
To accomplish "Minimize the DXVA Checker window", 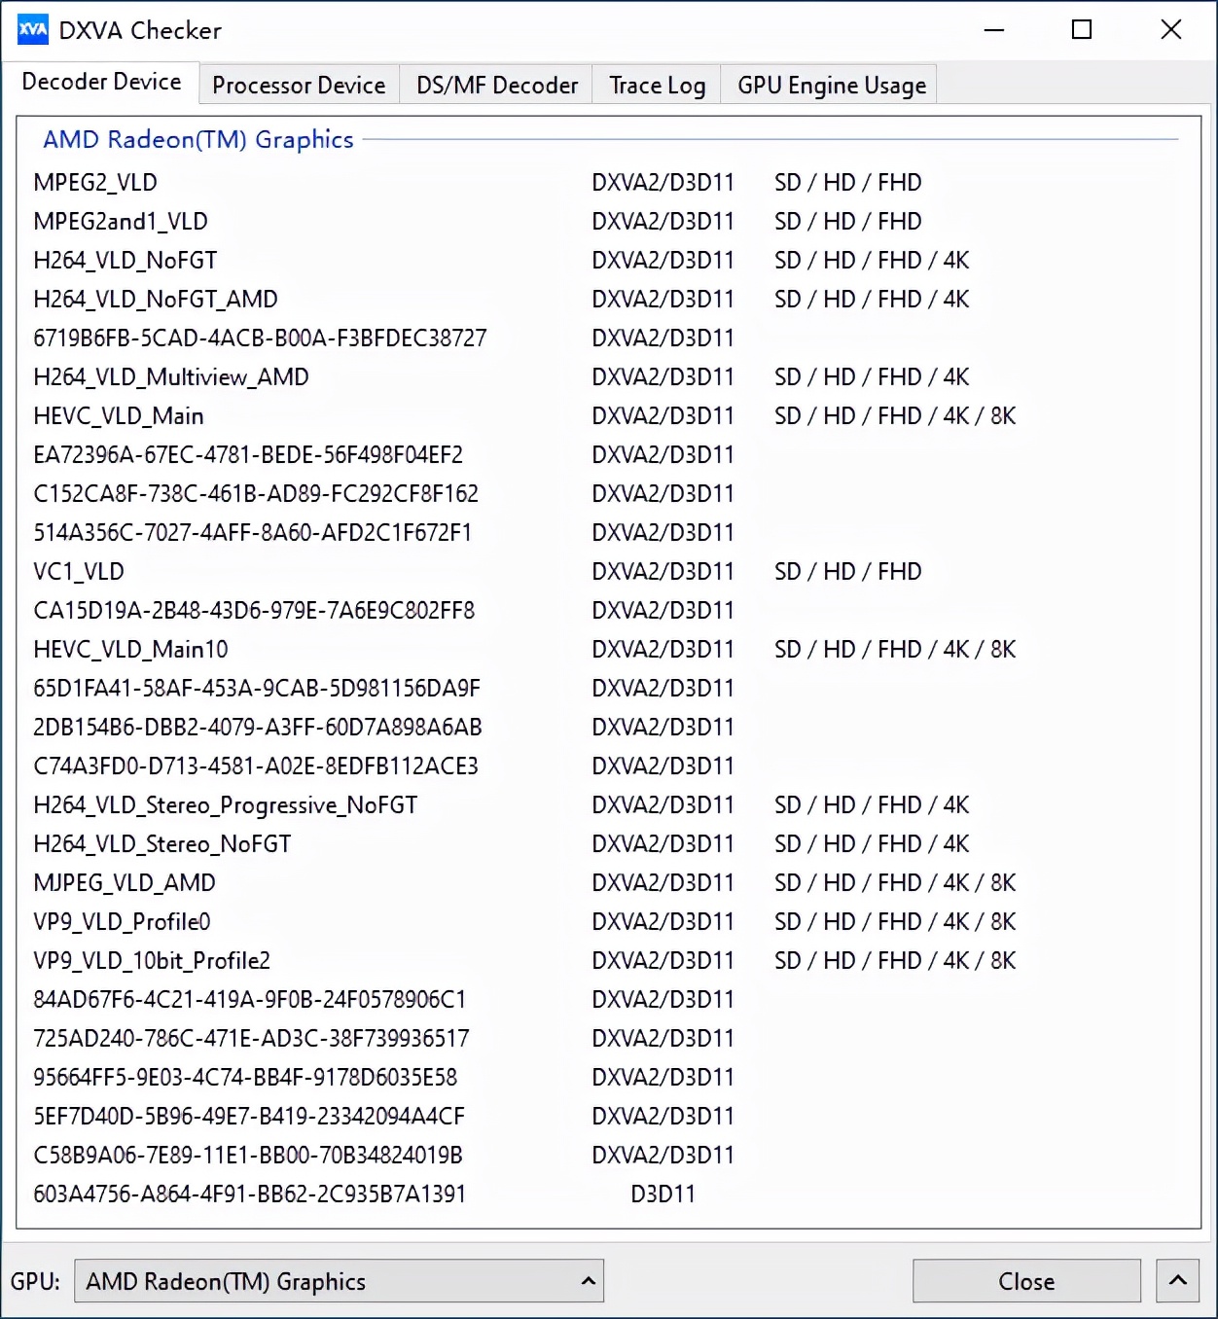I will tap(994, 30).
